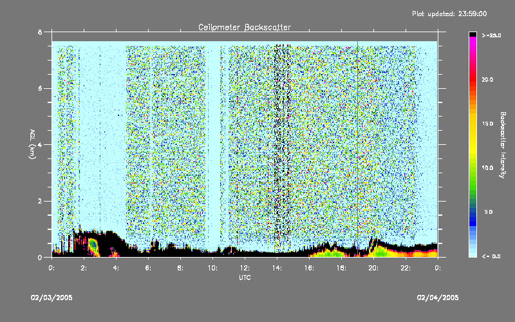Viewport: 515px width, 322px height.
Task: Click the green backscatter blob near 2:30 UTC
Action: pyautogui.click(x=93, y=245)
